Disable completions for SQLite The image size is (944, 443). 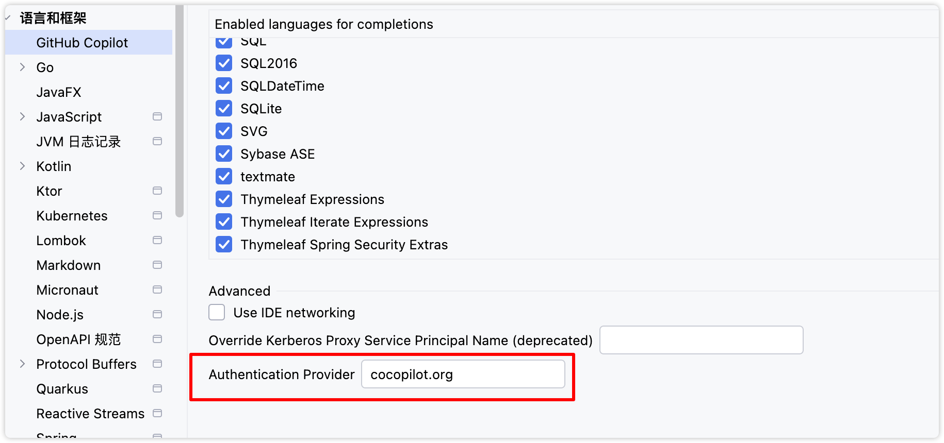[x=224, y=108]
